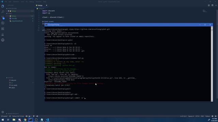
Task: Click the code minimap in the editor
Action: (x=205, y=11)
